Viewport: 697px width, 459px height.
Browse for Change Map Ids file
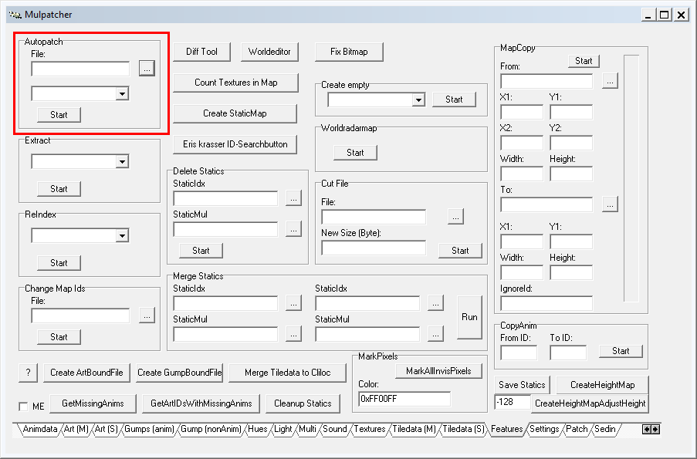[x=147, y=316]
